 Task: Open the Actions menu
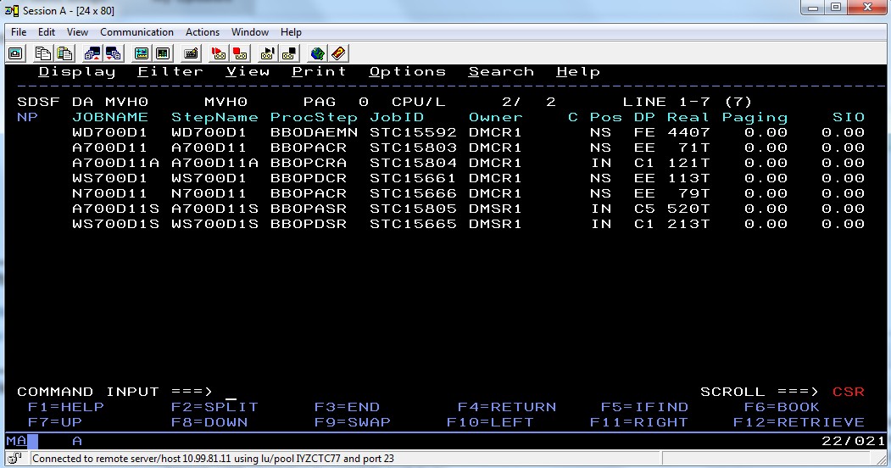click(x=203, y=32)
